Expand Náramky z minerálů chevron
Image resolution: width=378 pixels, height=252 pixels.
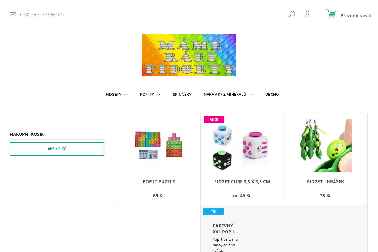pos(251,94)
